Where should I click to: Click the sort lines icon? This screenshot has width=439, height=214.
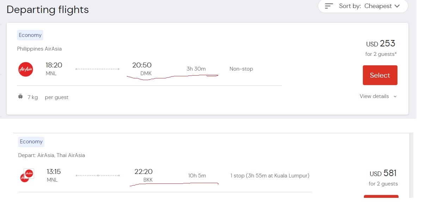click(x=329, y=6)
